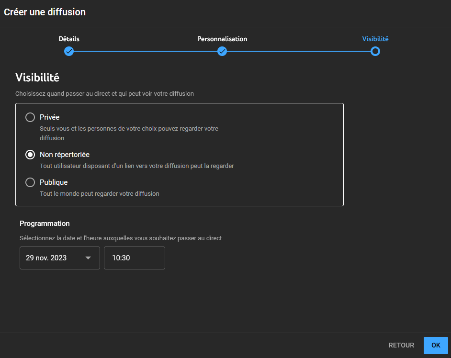Click the 'Créer une diffusion' dialog title
Image resolution: width=451 pixels, height=358 pixels.
(x=45, y=12)
